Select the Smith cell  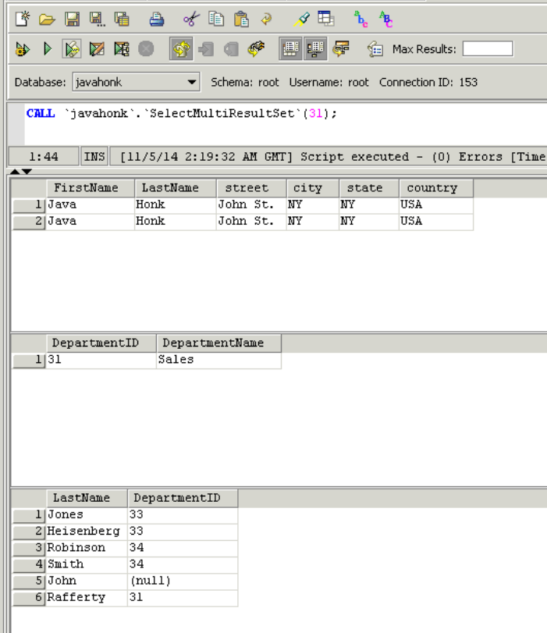87,564
